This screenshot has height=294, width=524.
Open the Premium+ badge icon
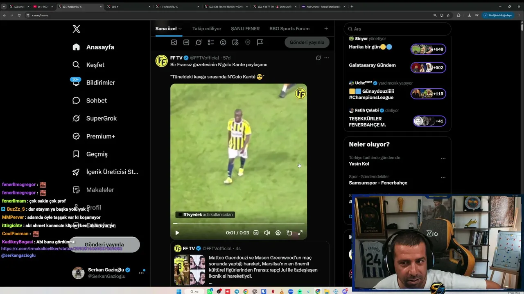(76, 136)
